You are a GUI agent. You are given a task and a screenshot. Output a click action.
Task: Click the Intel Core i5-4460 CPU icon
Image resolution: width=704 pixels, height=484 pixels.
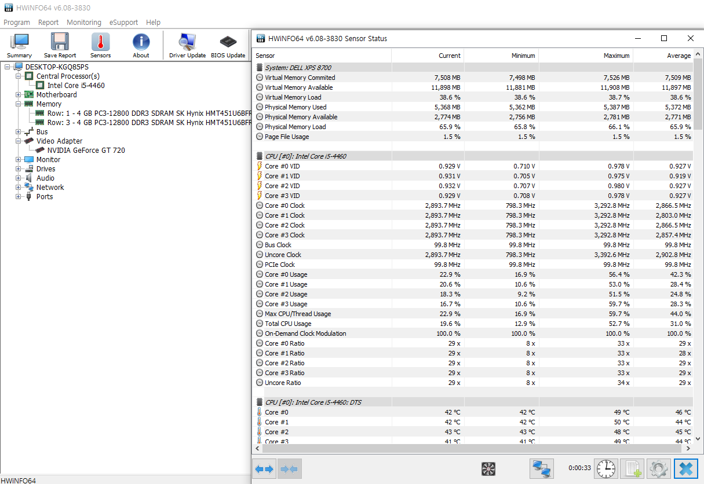[x=40, y=85]
